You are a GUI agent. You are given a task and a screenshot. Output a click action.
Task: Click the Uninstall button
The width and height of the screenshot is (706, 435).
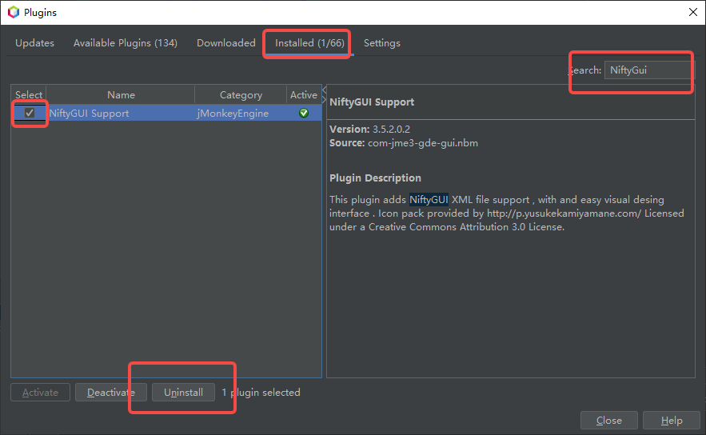click(183, 393)
